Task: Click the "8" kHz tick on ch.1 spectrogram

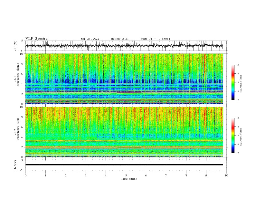Action: click(23, 64)
